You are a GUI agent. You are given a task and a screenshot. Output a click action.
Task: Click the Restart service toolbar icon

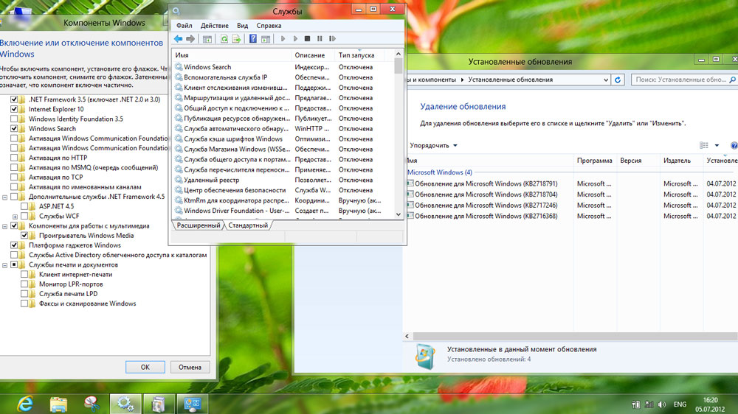coord(332,39)
